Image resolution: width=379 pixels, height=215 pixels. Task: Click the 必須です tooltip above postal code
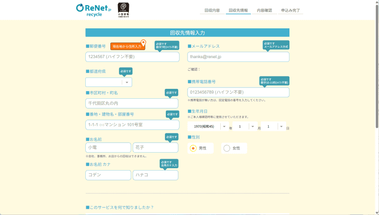pos(167,45)
